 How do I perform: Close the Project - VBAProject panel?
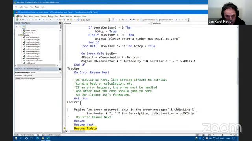(x=60, y=23)
